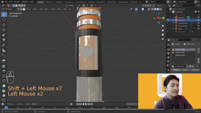Viewport: 201px width, 113px height.
Task: Enable face select mode
Action: [x=24, y=9]
